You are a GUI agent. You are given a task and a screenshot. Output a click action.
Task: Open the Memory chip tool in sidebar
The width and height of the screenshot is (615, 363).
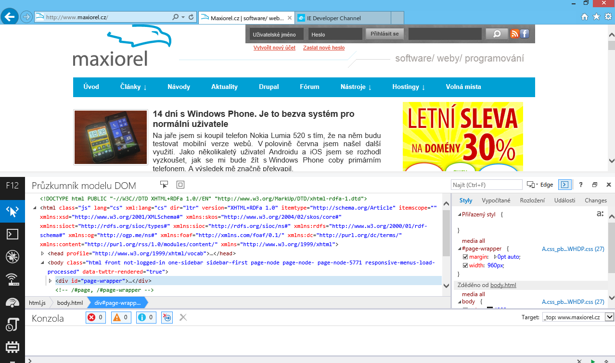coord(12,346)
